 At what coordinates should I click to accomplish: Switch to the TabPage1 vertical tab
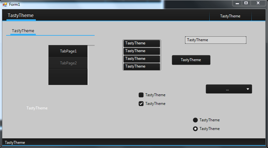click(68, 51)
